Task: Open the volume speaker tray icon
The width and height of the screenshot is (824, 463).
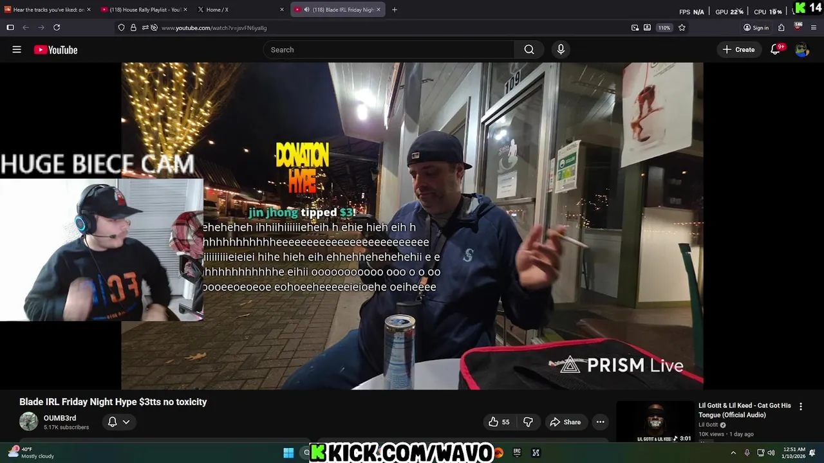Action: (x=771, y=453)
